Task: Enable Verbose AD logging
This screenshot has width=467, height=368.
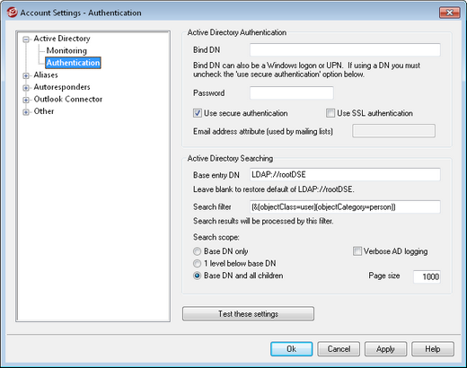Action: pos(357,251)
